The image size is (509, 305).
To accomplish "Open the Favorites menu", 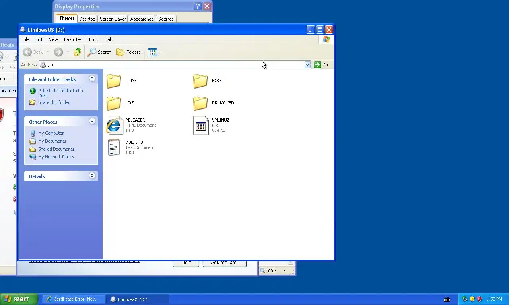I will (x=73, y=39).
